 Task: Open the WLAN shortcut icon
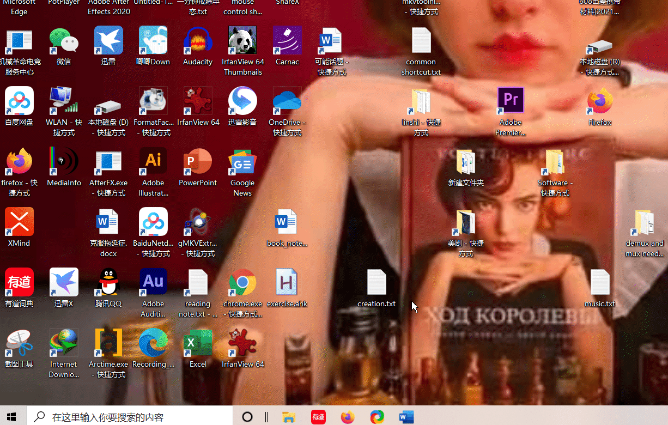pos(64,101)
